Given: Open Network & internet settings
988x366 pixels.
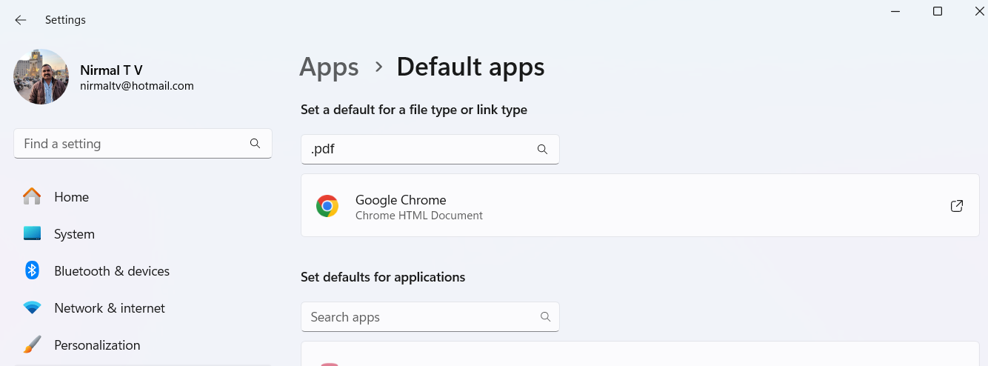Looking at the screenshot, I should (143, 308).
